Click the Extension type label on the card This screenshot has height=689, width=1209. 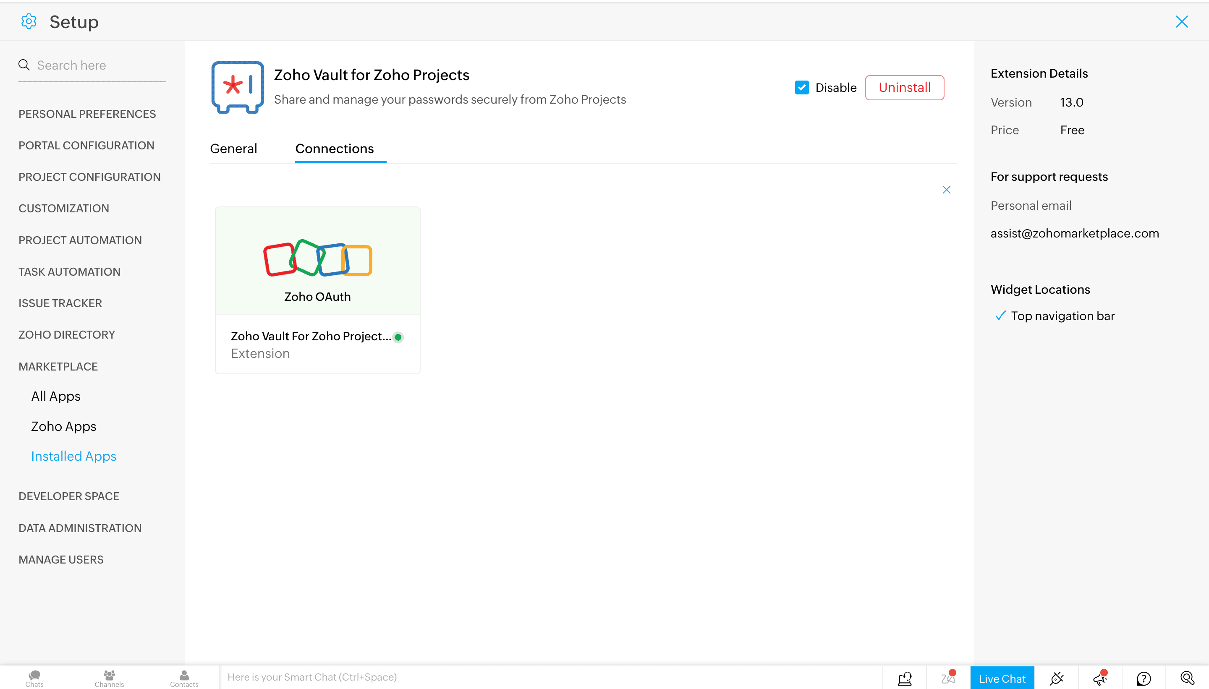[260, 353]
